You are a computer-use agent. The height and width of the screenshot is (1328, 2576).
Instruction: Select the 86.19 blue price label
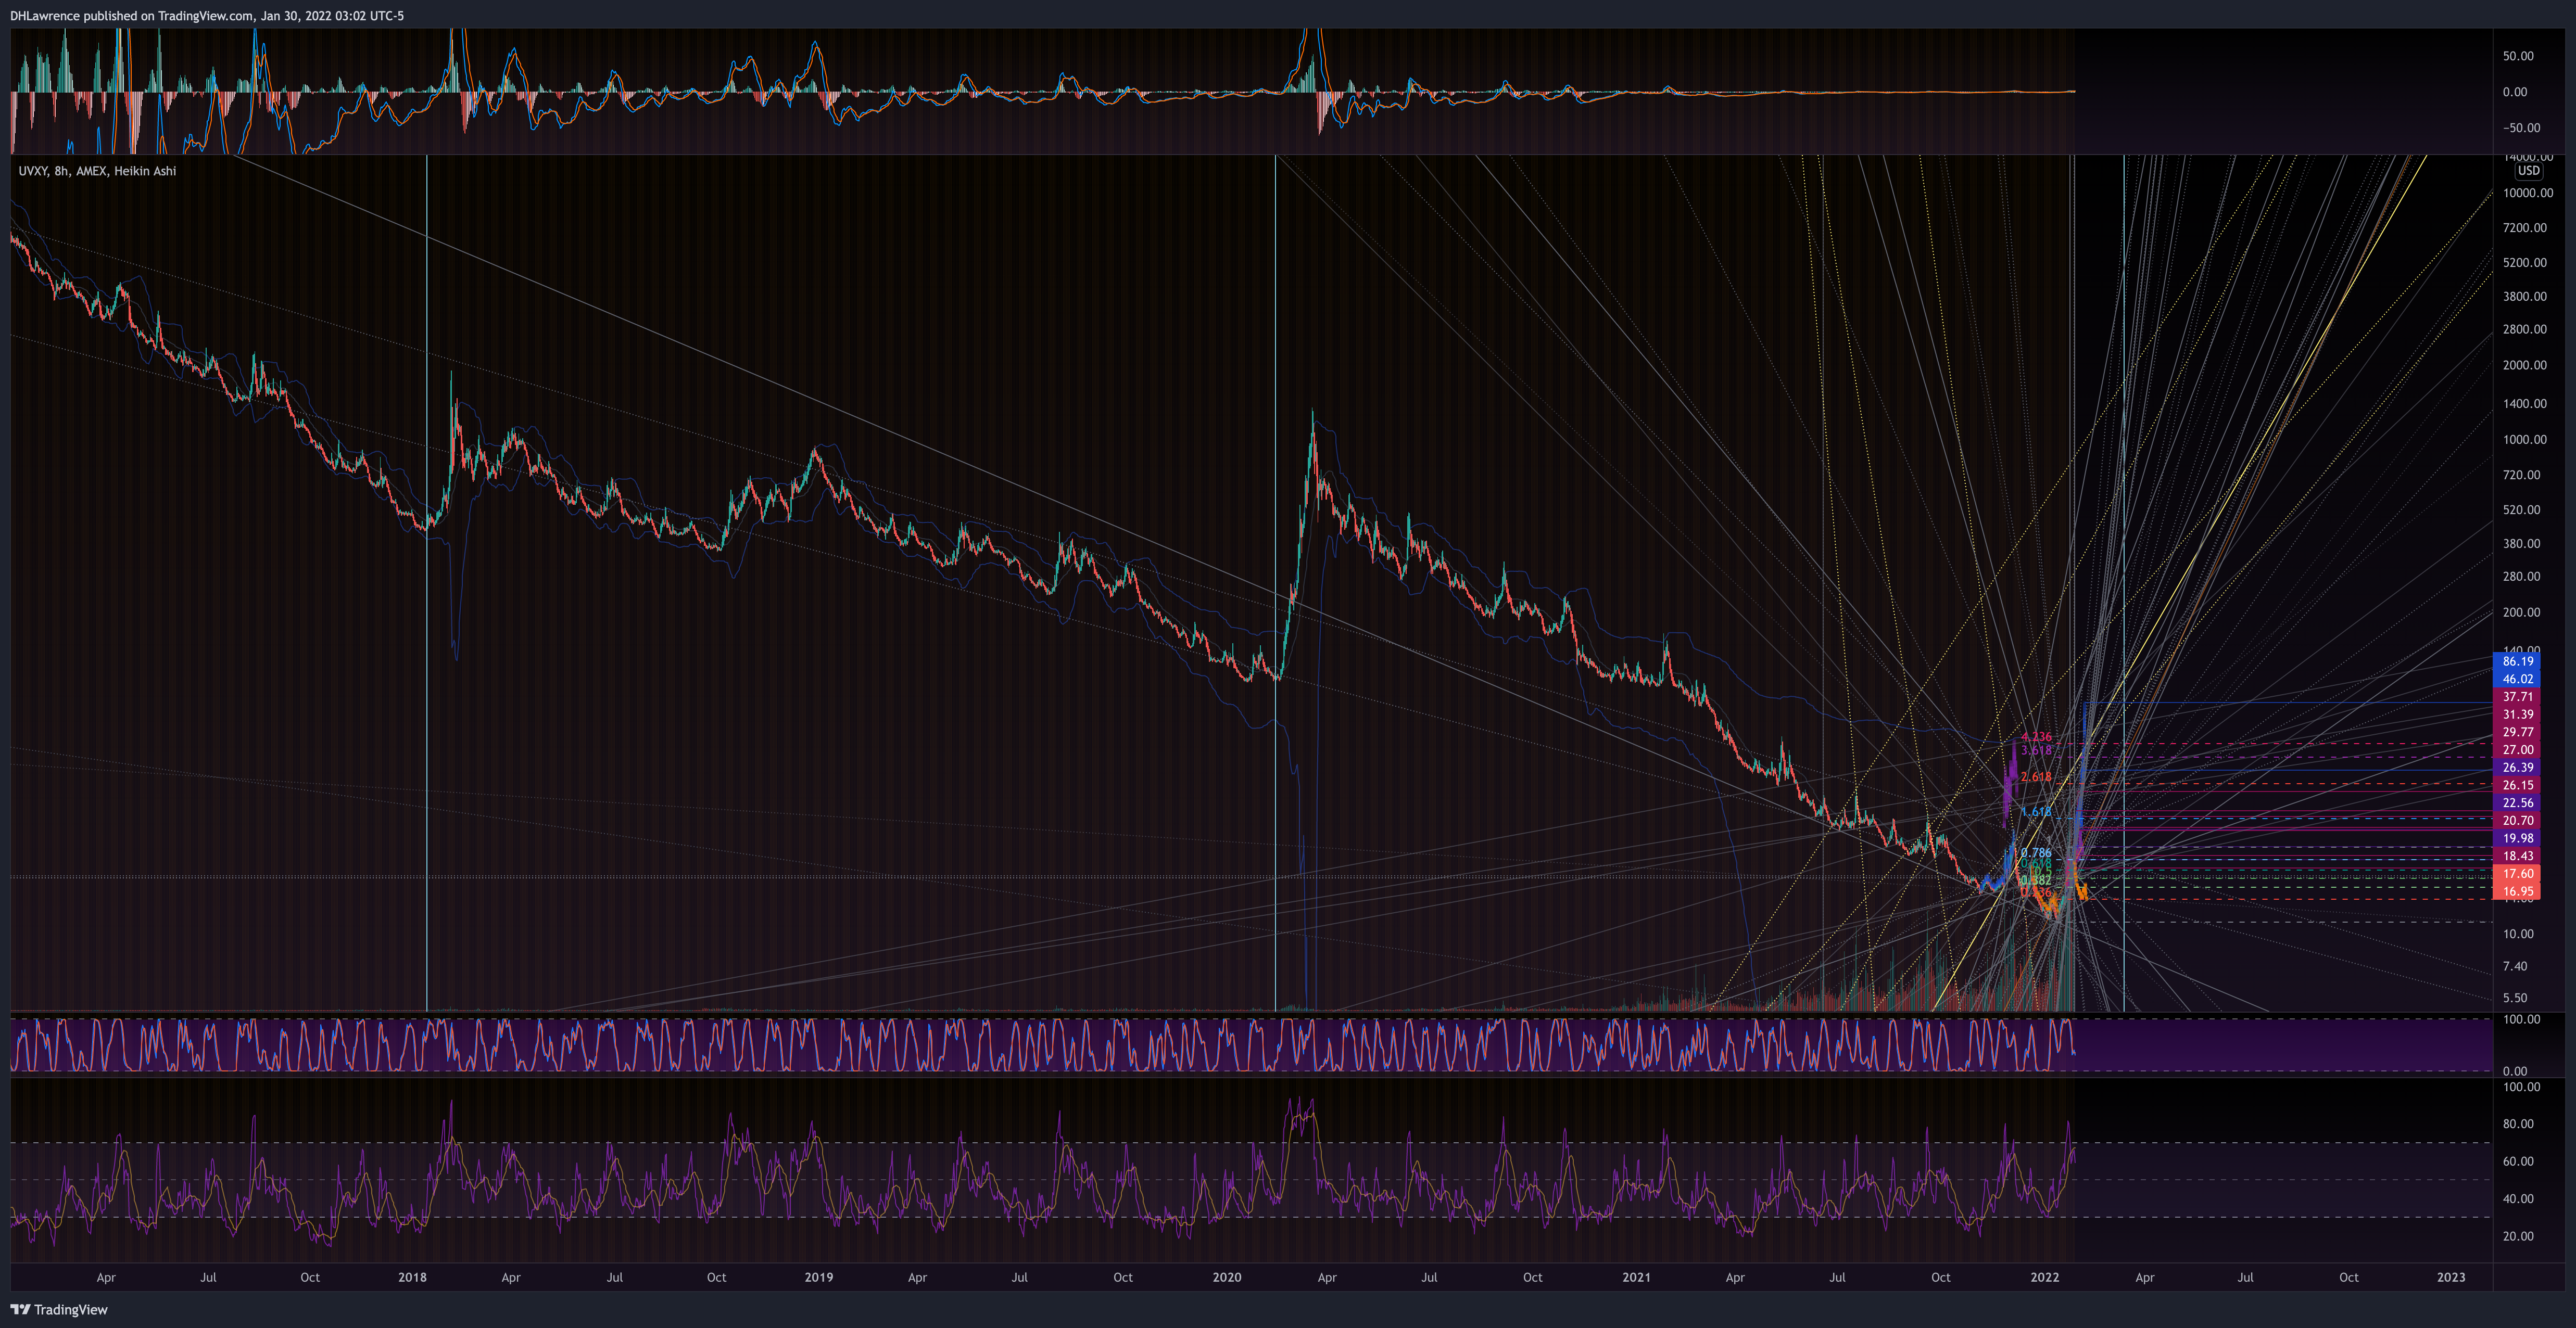[2518, 661]
